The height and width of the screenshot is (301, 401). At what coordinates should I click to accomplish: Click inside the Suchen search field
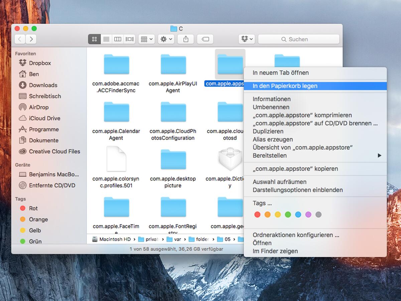(299, 39)
